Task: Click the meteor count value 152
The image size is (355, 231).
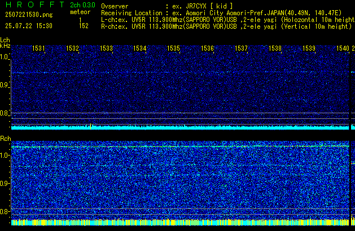Action: 84,26
